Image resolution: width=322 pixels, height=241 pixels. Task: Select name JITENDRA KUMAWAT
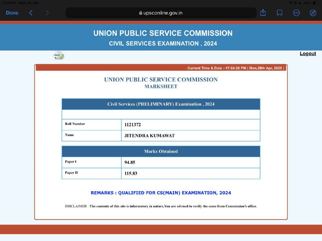point(149,136)
